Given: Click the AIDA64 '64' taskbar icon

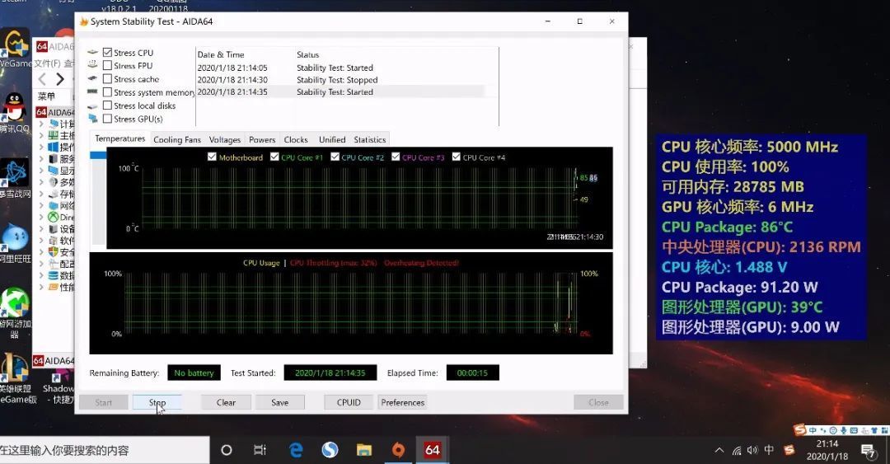Looking at the screenshot, I should [x=433, y=450].
